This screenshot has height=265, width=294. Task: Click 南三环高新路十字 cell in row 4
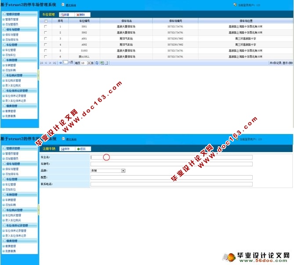tap(245, 45)
